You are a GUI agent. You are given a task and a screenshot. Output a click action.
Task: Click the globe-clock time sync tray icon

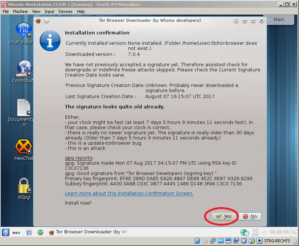pos(244,232)
